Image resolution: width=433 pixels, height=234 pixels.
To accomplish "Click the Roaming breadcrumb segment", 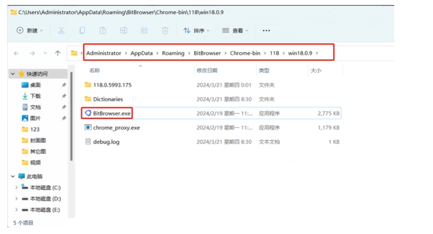I will 173,53.
